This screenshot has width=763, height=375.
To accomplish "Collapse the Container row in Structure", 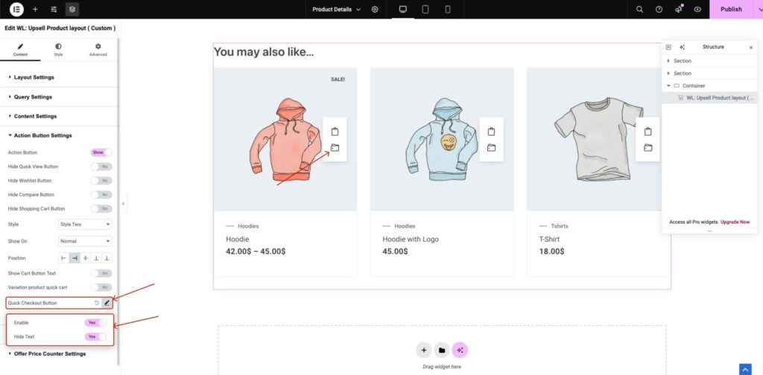I will [668, 86].
